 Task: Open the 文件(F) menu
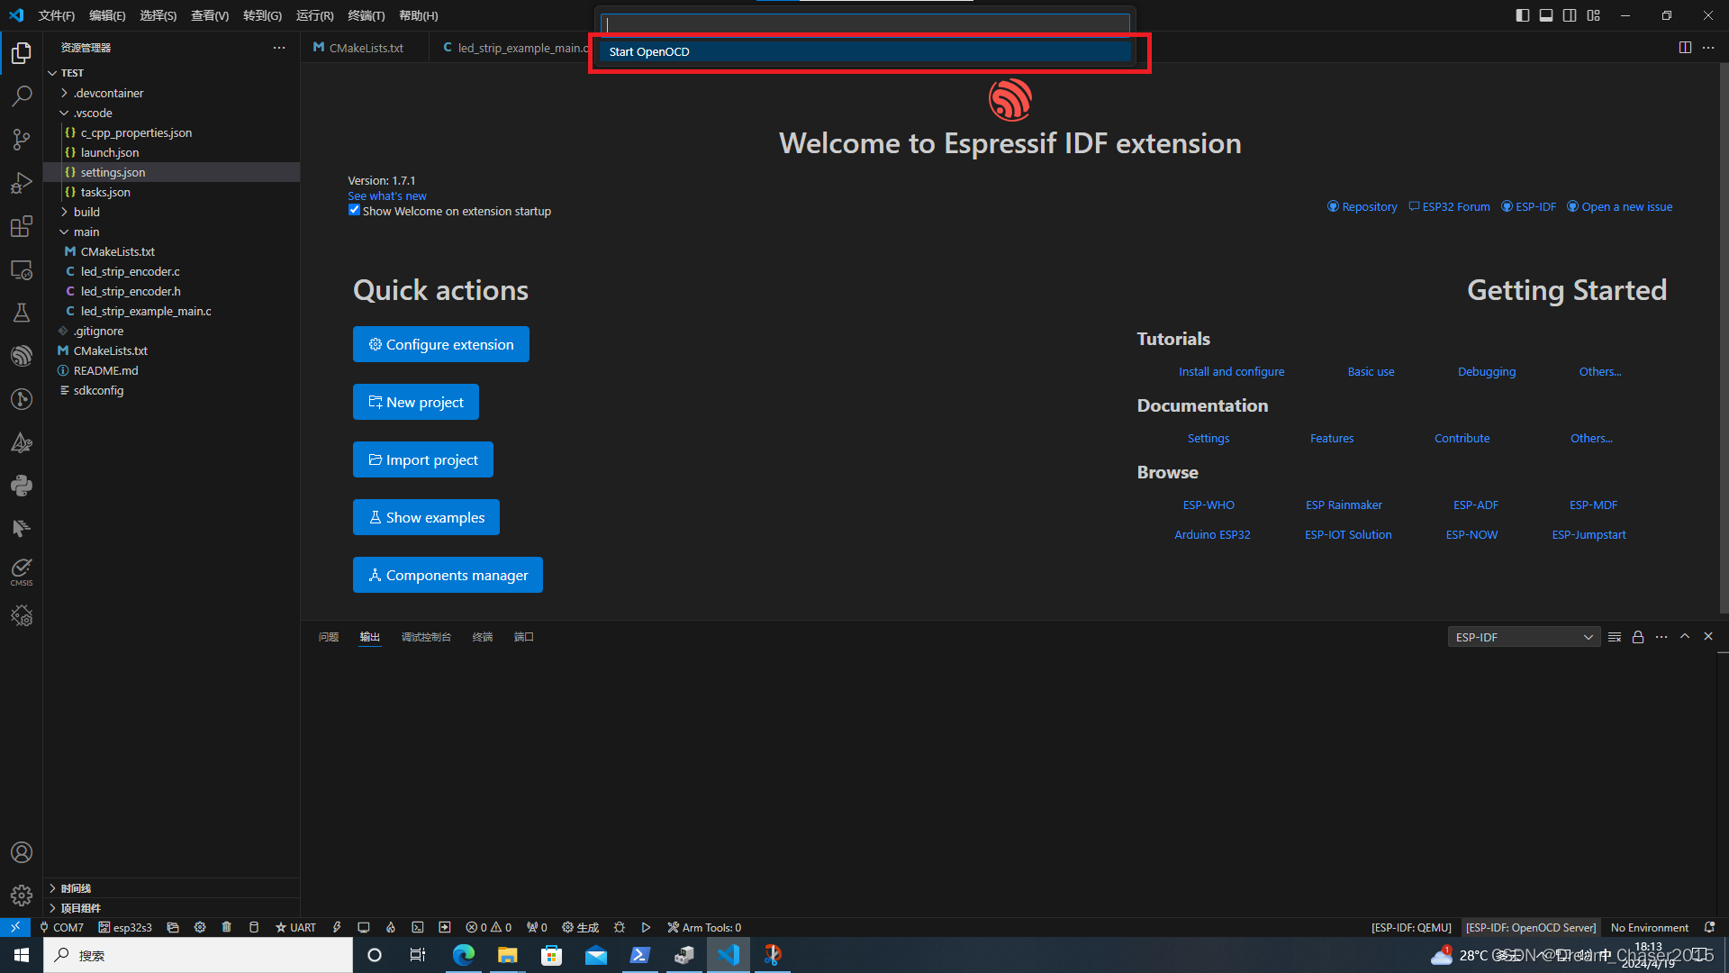[57, 15]
